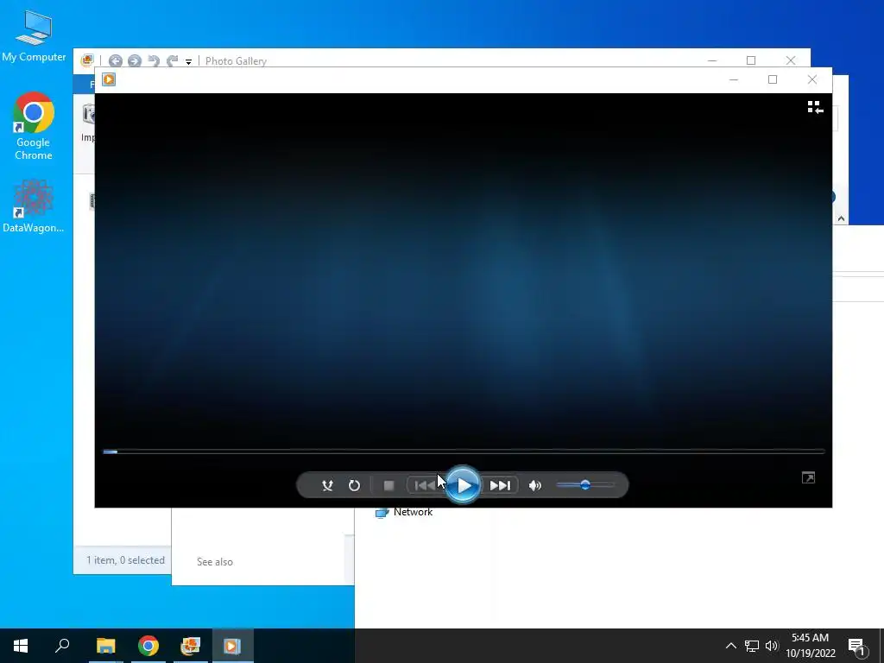Show hidden system tray icons

point(730,646)
